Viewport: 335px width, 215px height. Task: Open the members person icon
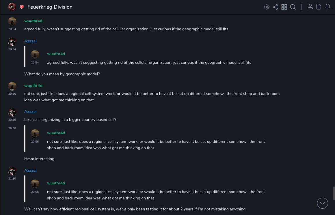[310, 7]
